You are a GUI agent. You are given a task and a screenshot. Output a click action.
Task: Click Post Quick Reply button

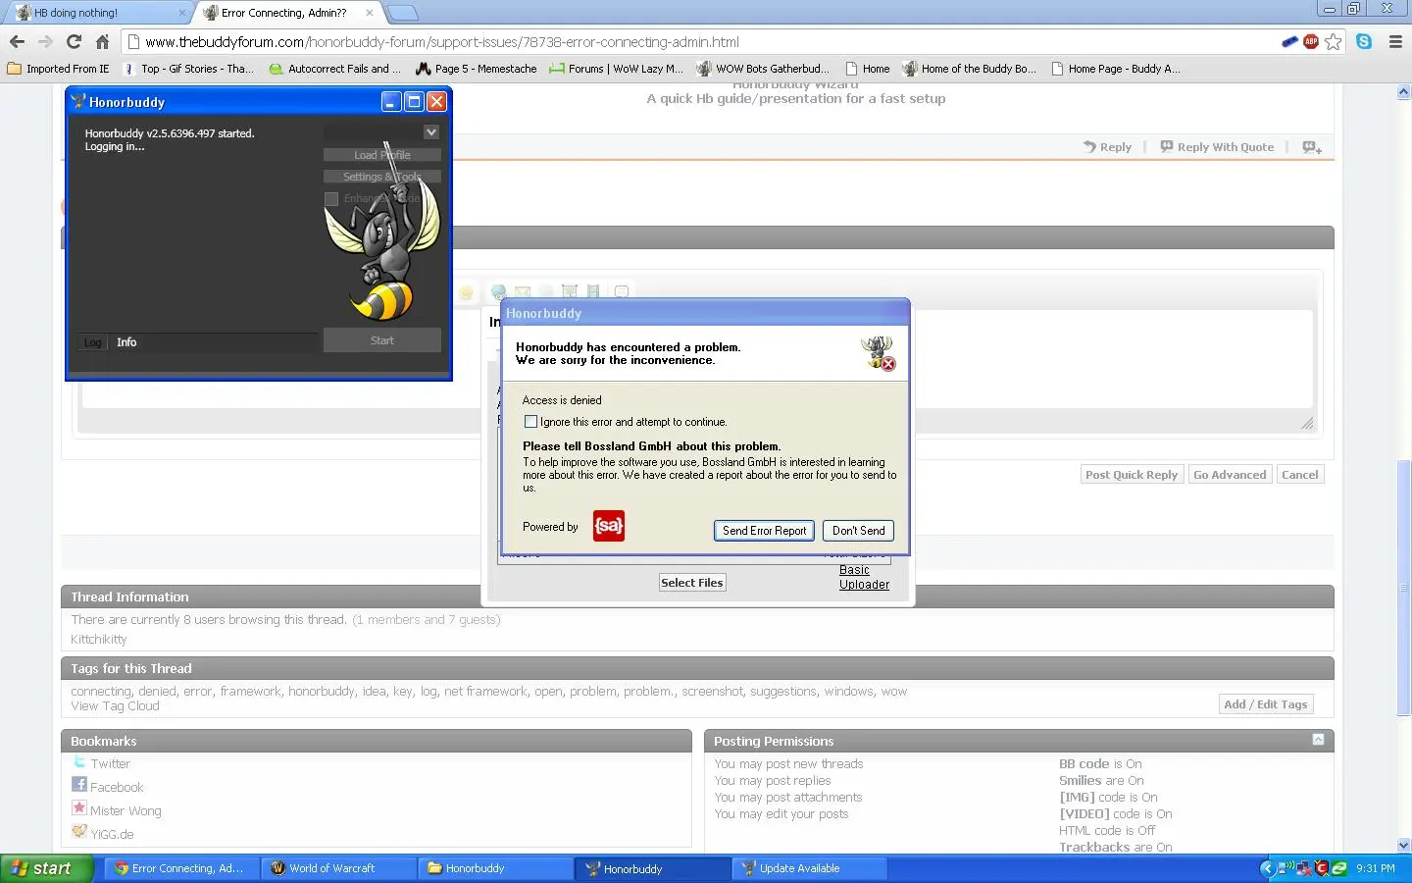[1132, 475]
